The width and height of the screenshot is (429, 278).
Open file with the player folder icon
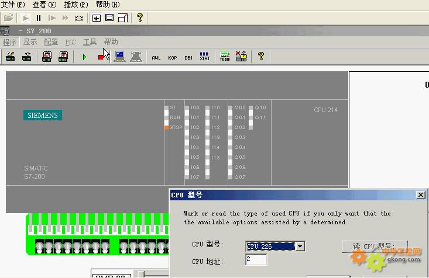pyautogui.click(x=8, y=18)
